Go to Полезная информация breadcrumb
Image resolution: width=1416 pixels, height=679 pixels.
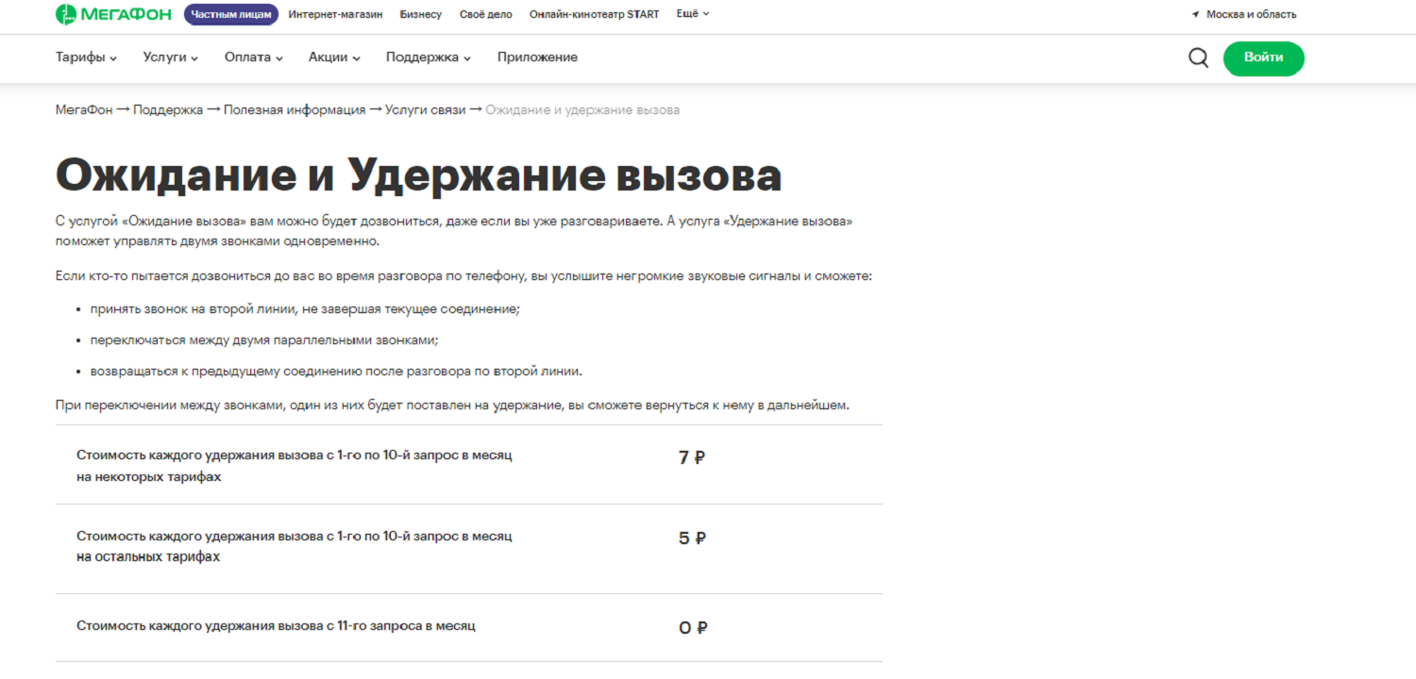pos(295,110)
